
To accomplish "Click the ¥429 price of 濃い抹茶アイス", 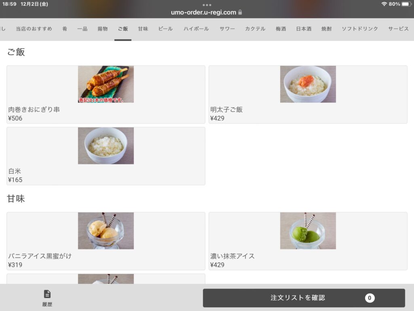I will (217, 265).
